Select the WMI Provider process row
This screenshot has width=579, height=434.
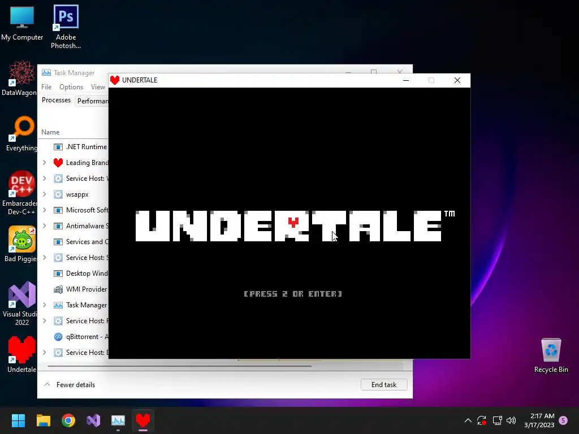73,289
